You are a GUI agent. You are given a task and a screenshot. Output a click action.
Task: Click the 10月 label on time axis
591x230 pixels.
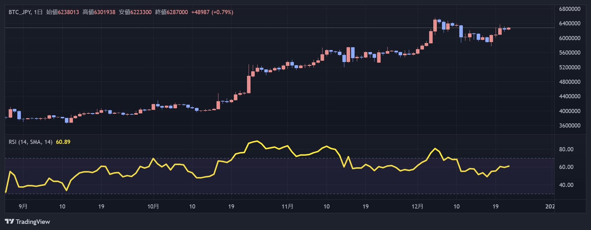pos(153,206)
